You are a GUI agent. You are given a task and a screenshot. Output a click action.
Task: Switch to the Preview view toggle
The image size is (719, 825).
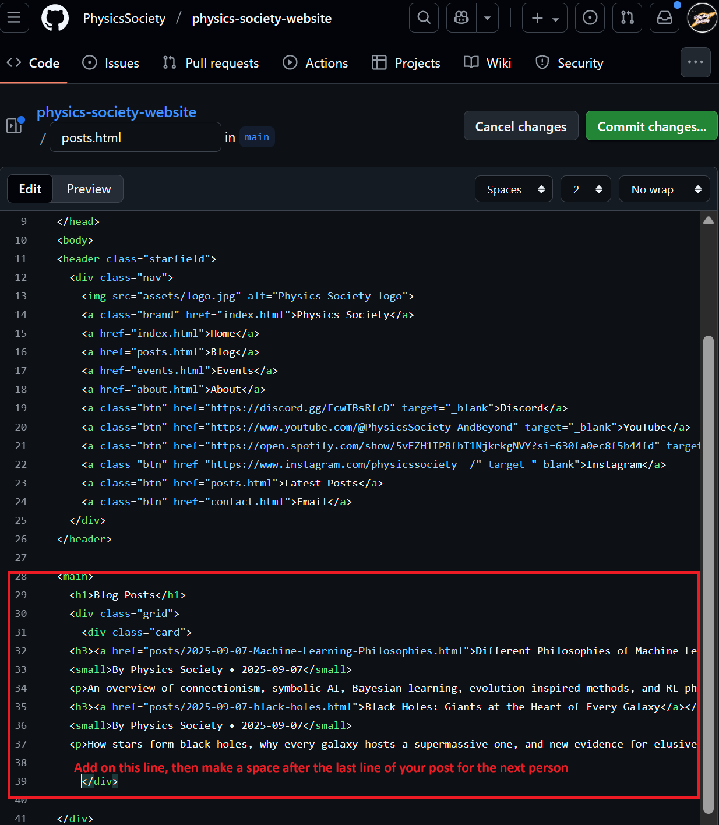click(89, 189)
